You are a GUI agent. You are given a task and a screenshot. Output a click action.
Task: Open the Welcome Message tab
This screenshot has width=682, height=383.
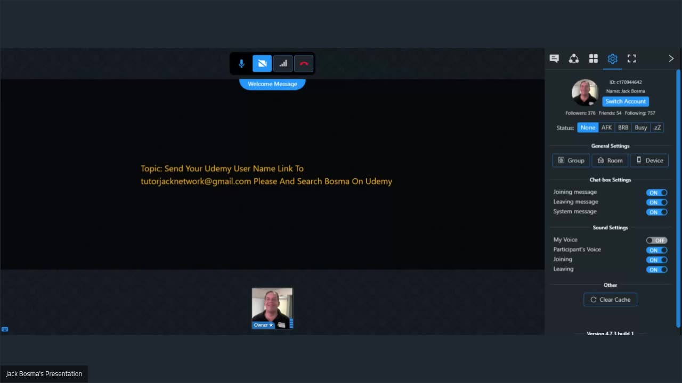point(272,84)
